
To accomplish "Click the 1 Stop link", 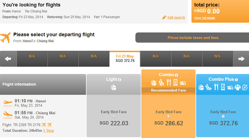I will coord(49,130).
